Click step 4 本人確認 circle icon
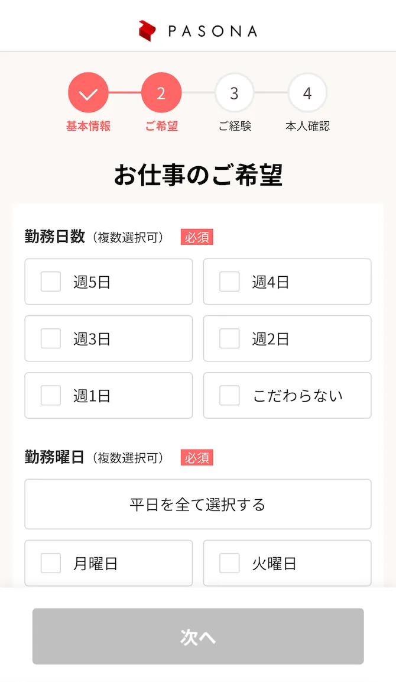 coord(307,93)
